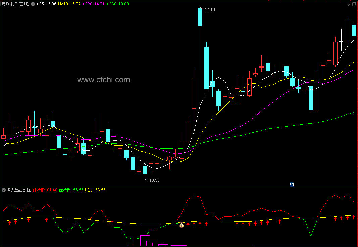Click the 10.50 low price label

[154, 180]
